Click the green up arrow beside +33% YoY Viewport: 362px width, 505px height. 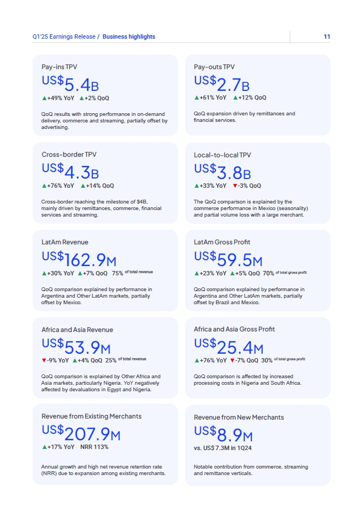[196, 186]
